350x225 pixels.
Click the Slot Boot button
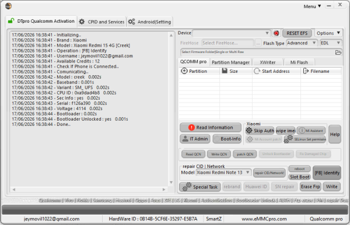pyautogui.click(x=299, y=177)
